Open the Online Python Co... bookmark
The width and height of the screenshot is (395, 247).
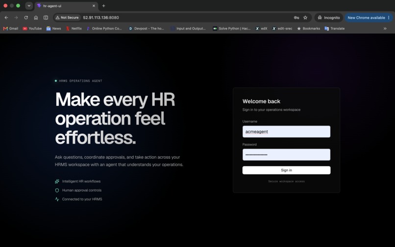(x=104, y=28)
